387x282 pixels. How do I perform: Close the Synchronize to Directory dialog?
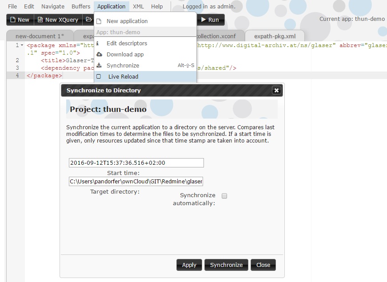tap(276, 90)
